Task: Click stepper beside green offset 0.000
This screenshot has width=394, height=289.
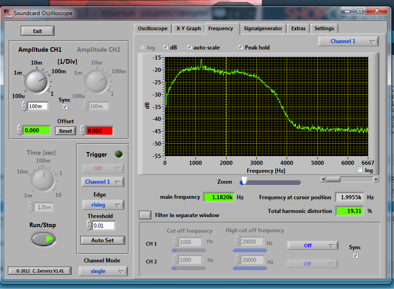Action: coord(20,130)
